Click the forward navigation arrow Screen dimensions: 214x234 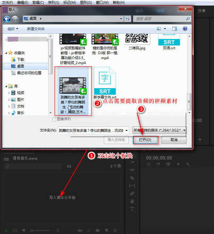click(x=15, y=19)
